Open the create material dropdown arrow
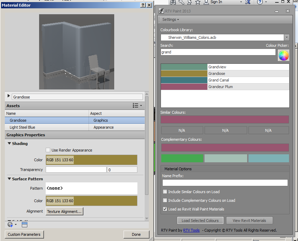298x241 pixels. pyautogui.click(x=16, y=225)
